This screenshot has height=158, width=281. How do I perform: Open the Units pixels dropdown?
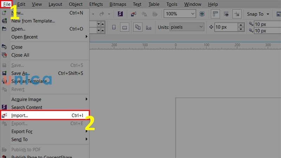(x=187, y=27)
